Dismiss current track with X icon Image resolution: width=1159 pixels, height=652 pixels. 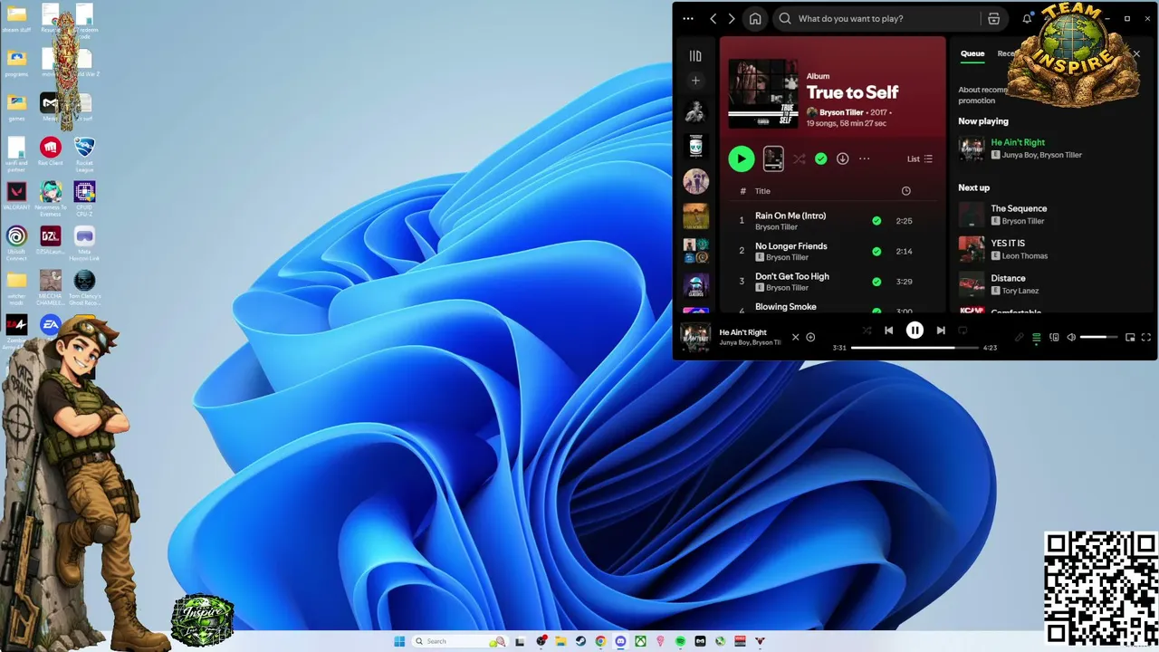[x=796, y=337]
